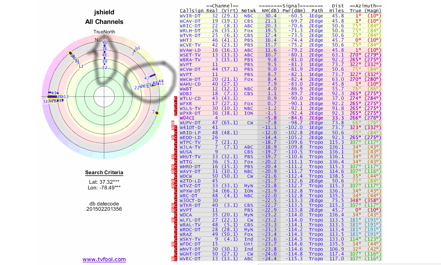This screenshot has height=265, width=441.
Task: Click the Search Criteria heading
Action: pos(104,172)
